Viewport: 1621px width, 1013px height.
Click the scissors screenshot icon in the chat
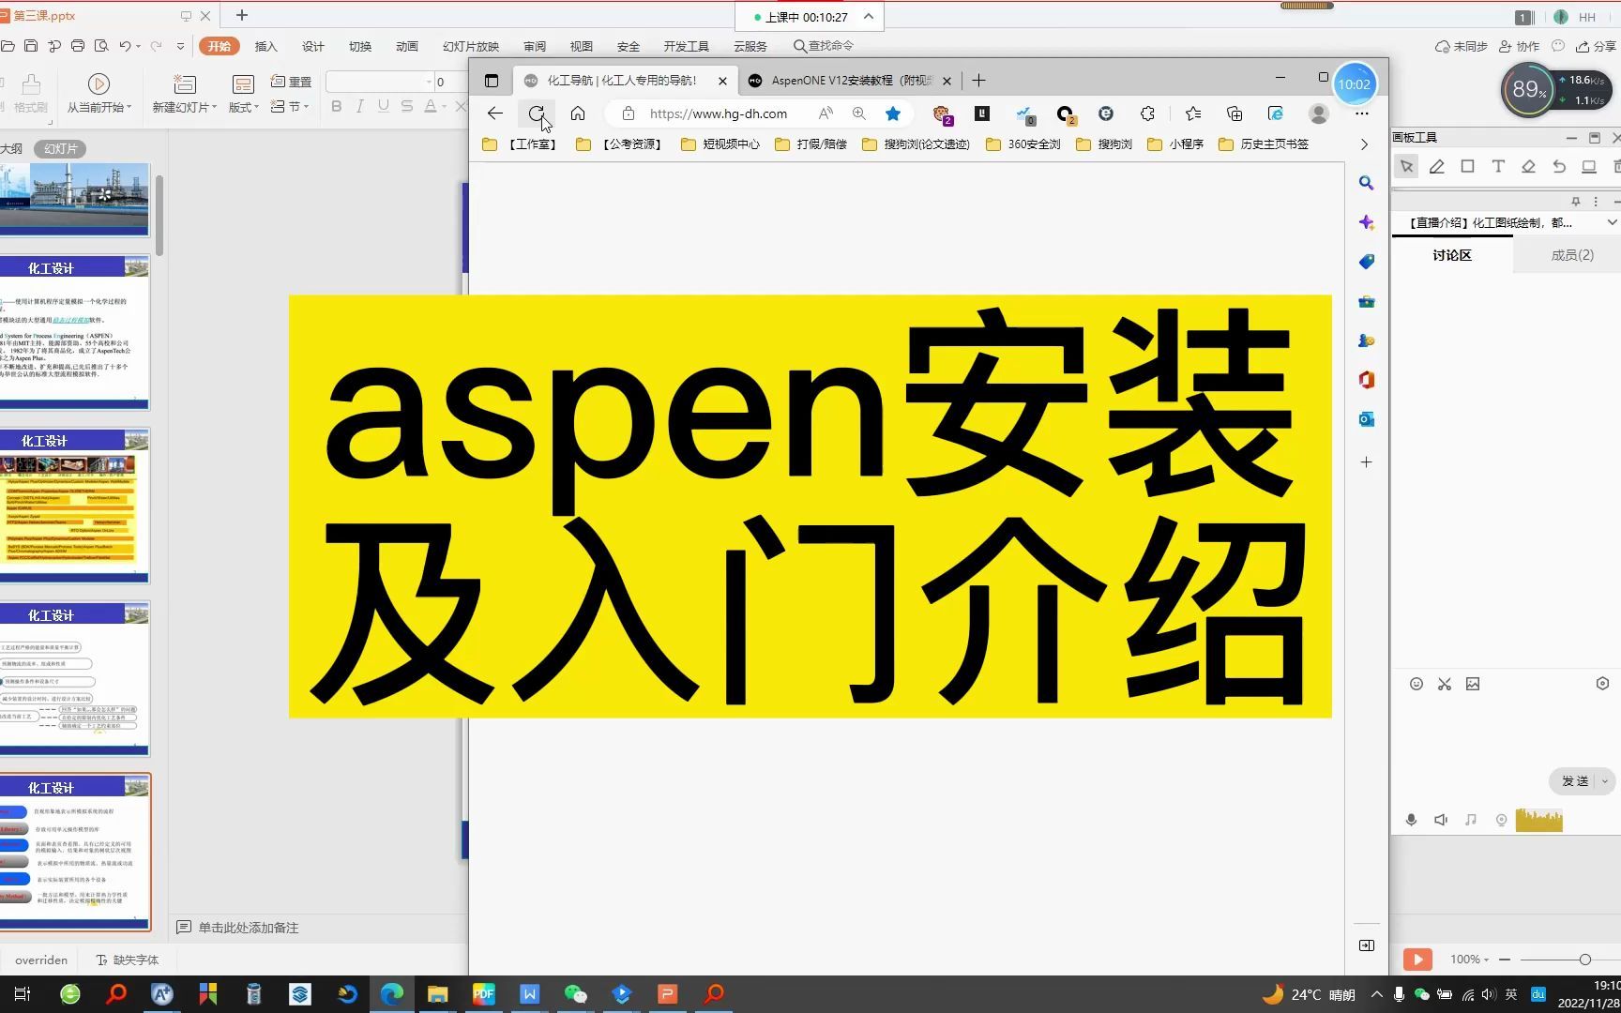point(1445,684)
